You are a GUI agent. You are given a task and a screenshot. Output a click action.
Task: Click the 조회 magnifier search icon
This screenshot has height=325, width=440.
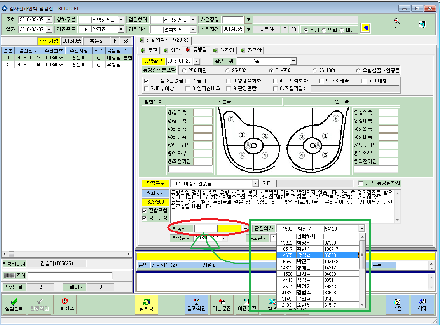click(397, 25)
